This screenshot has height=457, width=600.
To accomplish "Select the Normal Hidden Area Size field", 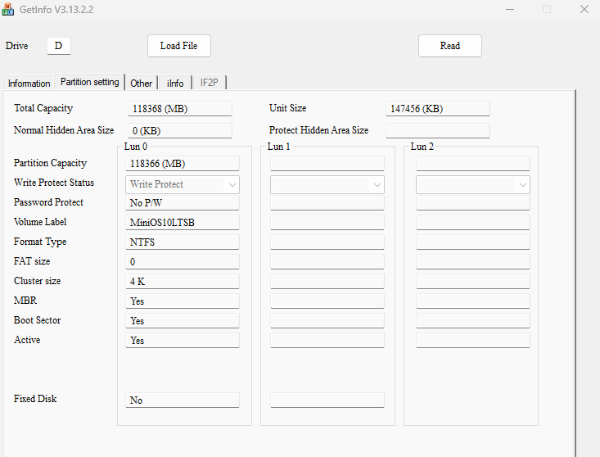I will pos(180,130).
